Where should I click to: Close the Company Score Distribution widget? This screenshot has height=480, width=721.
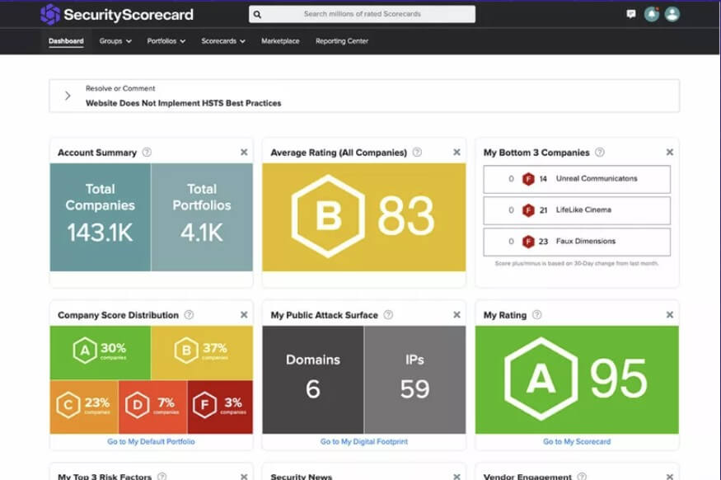click(x=244, y=315)
